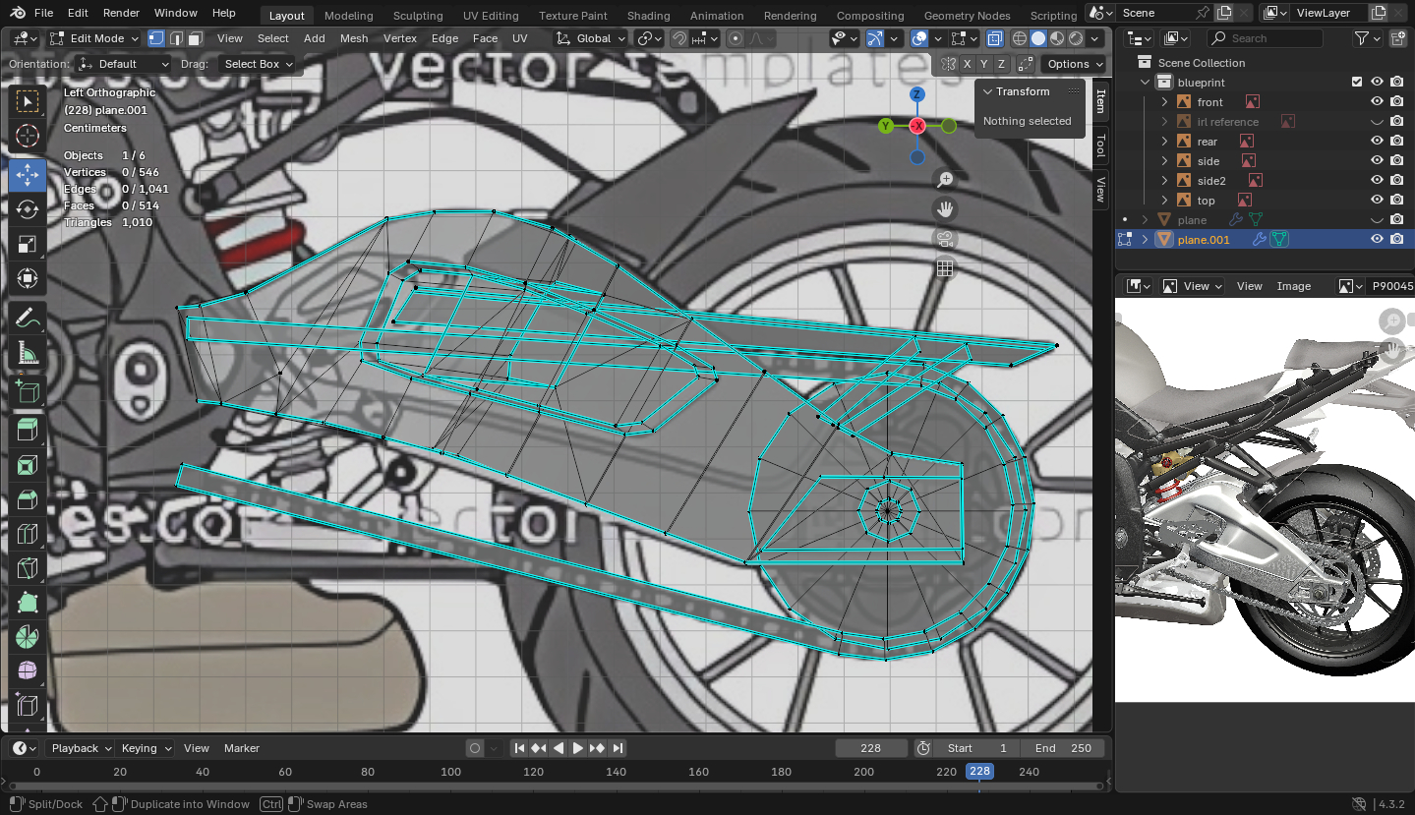The width and height of the screenshot is (1415, 815).
Task: Select the Inset Faces tool
Action: pyautogui.click(x=28, y=465)
